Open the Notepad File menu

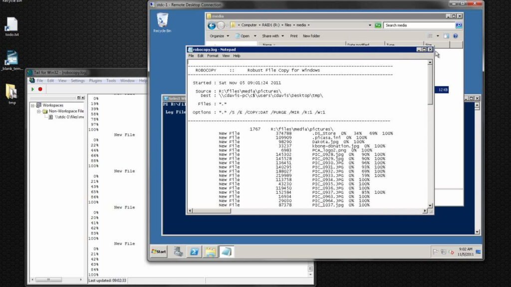(x=191, y=56)
